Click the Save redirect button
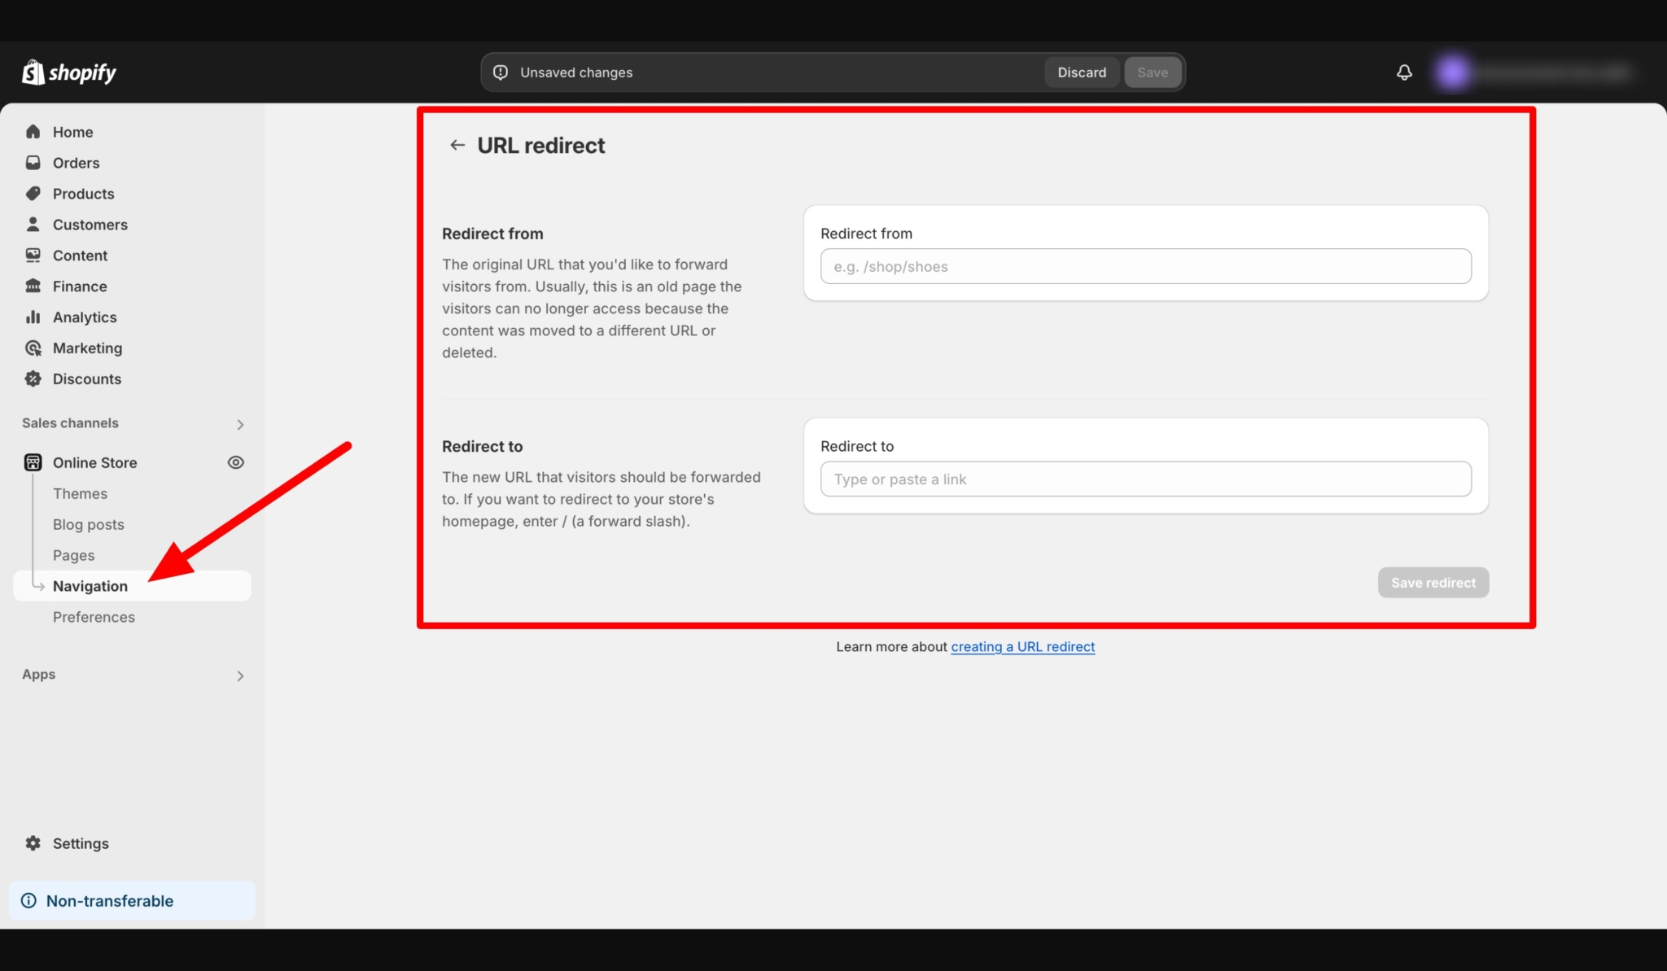This screenshot has width=1667, height=971. coord(1433,582)
